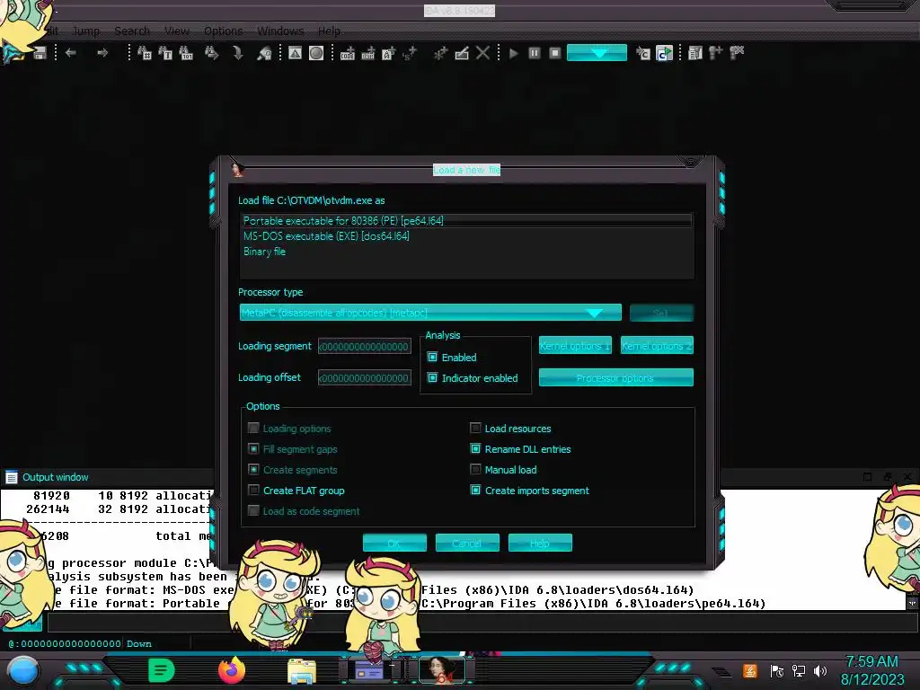Click the add data toolbar icon
920x690 pixels.
pos(367,53)
